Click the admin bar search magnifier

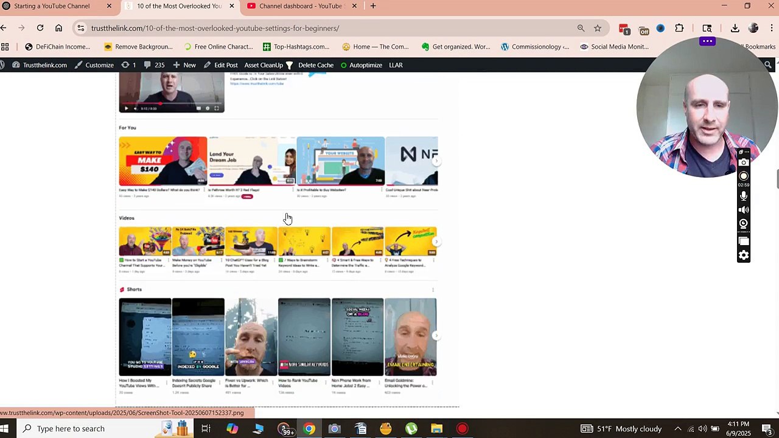coord(768,65)
